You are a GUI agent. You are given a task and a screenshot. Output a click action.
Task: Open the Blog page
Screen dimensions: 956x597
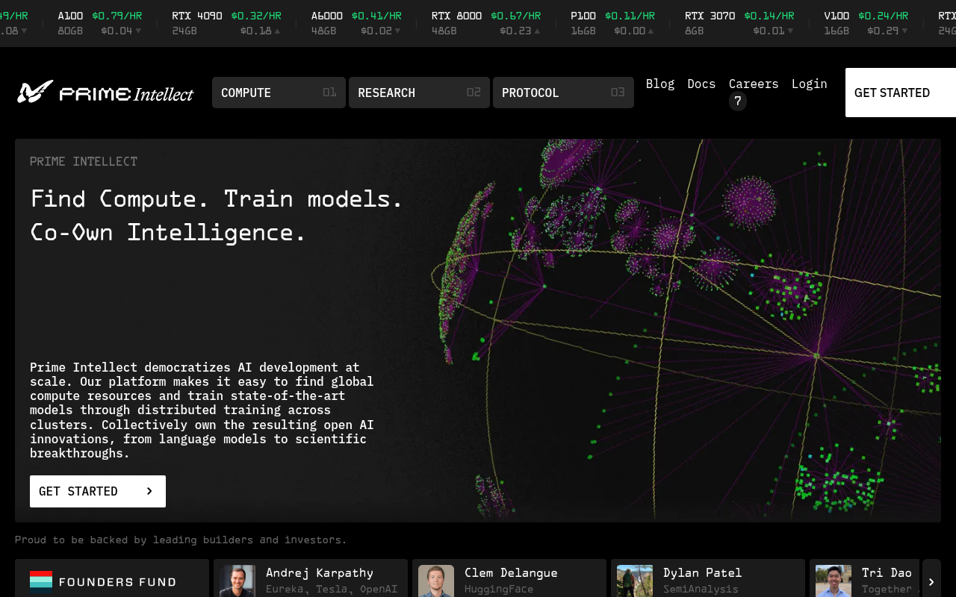click(660, 84)
